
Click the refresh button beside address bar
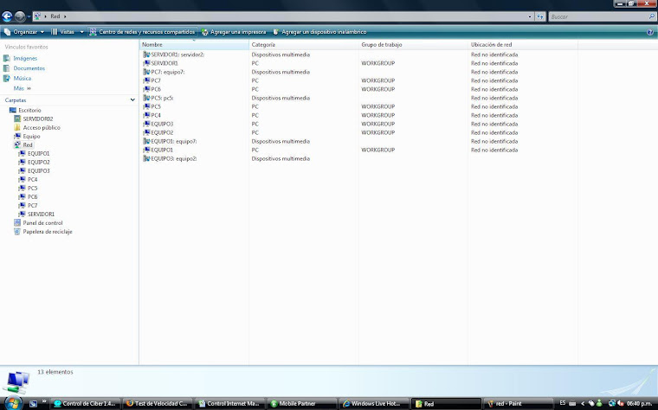[540, 16]
